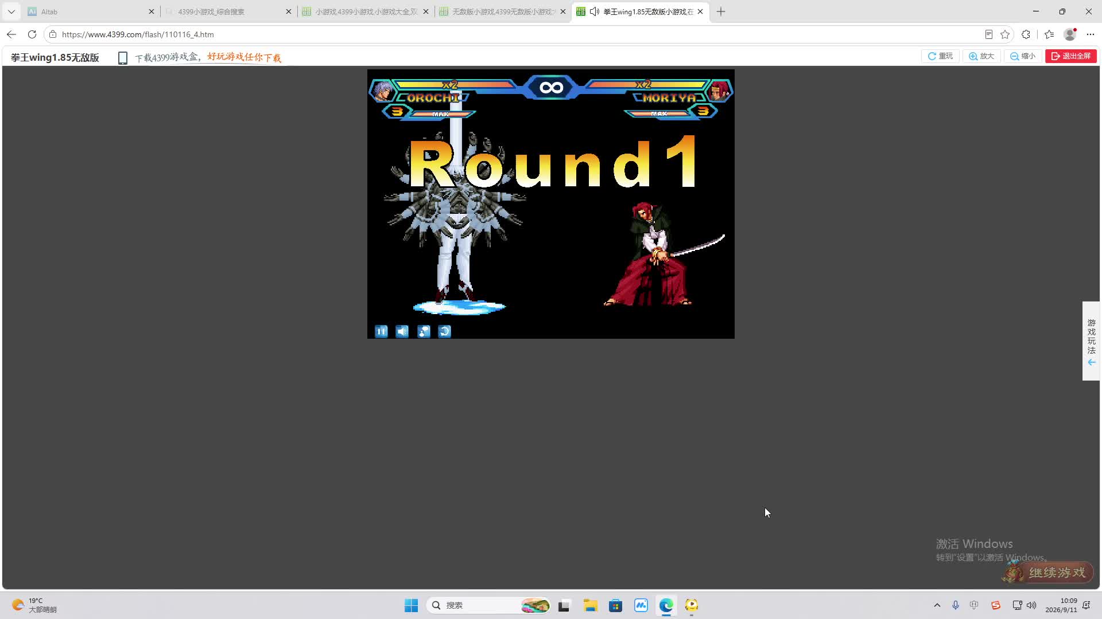Click the 缩小 zoom out button
Image resolution: width=1102 pixels, height=619 pixels.
1023,56
